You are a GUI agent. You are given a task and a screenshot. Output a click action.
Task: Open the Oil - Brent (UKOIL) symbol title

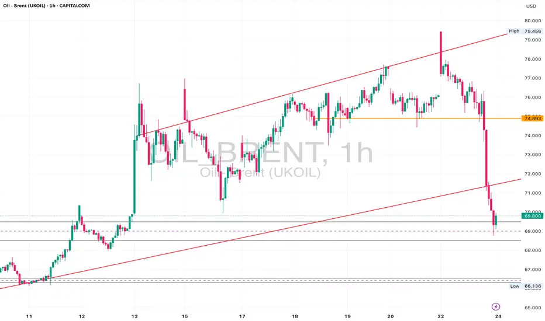(x=25, y=6)
